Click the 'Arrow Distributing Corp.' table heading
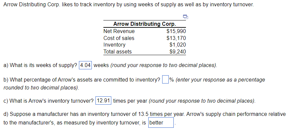This screenshot has width=288, height=136. pyautogui.click(x=144, y=24)
